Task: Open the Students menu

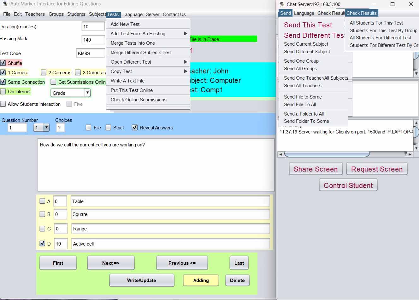Action: click(76, 14)
